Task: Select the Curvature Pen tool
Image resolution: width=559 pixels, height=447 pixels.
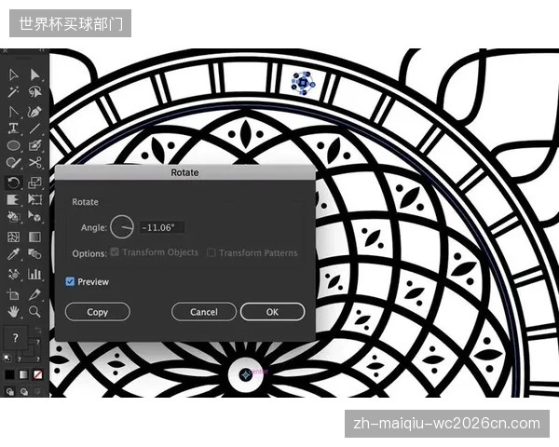Action: [34, 112]
